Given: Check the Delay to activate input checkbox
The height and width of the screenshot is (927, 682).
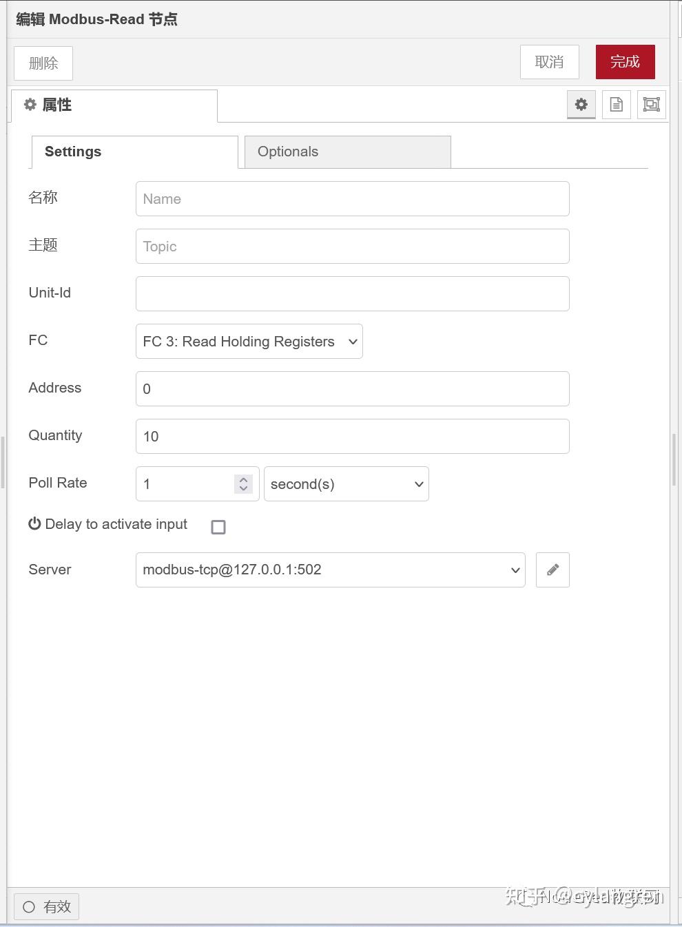Looking at the screenshot, I should [218, 527].
